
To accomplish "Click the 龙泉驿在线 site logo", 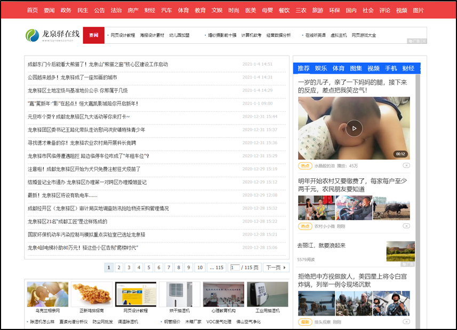I will tap(52, 35).
